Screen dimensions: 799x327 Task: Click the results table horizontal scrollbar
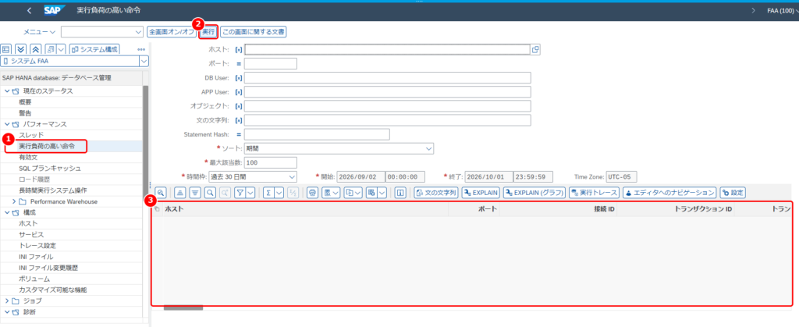[183, 307]
